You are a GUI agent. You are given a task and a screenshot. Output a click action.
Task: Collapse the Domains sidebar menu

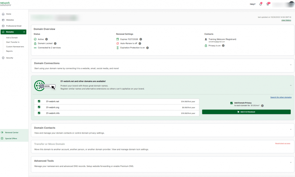[x=24, y=32]
